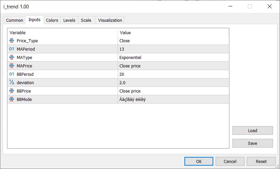This screenshot has width=280, height=169.
Task: Minimize the i_trend dialog window
Action: (x=230, y=6)
